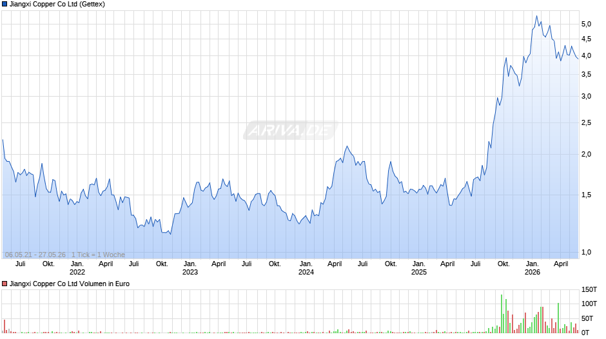The image size is (606, 339).
Task: Click the 2023 year label on time axis
Action: tap(190, 272)
